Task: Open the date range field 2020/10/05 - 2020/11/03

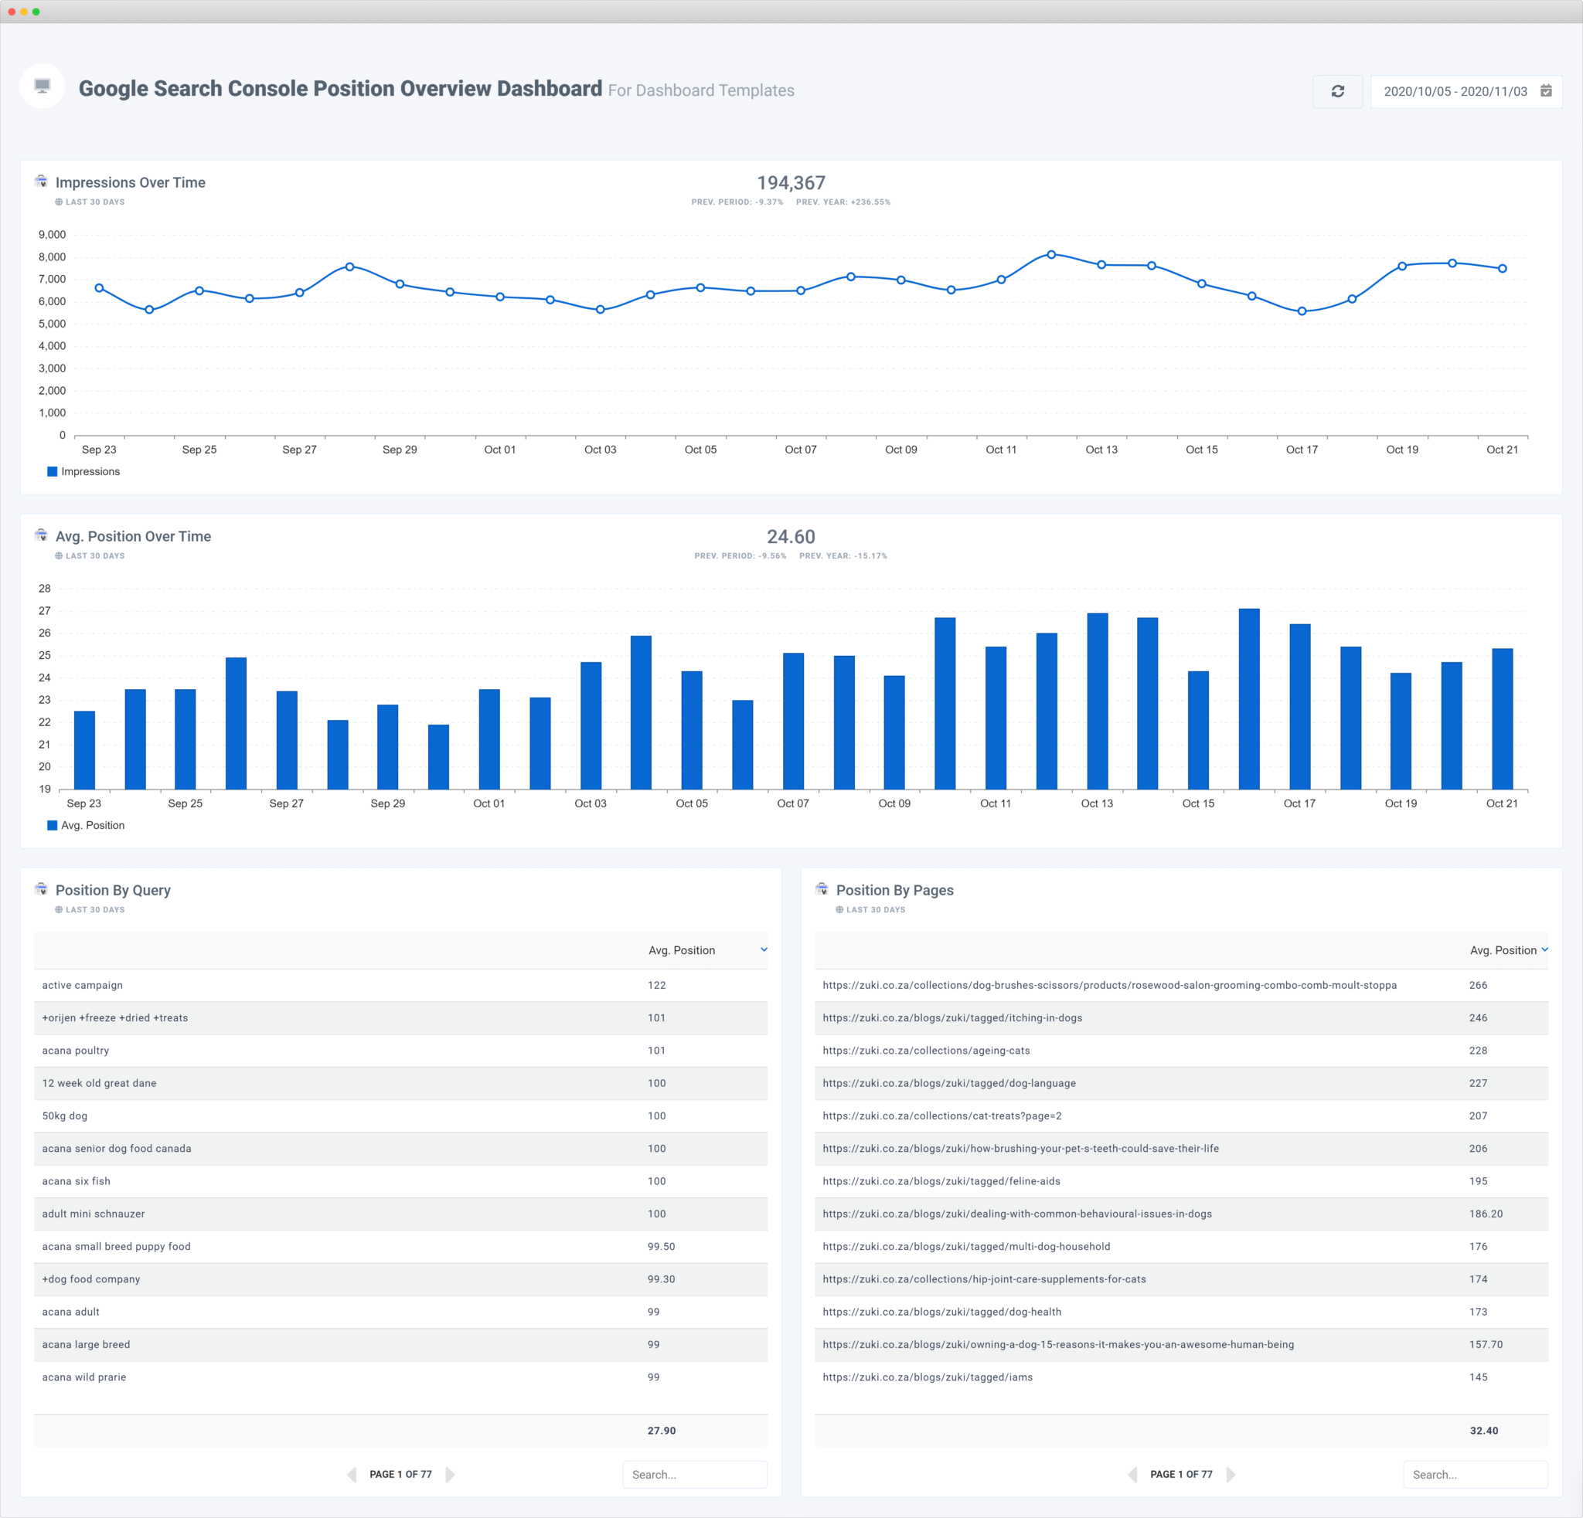Action: (x=1466, y=91)
